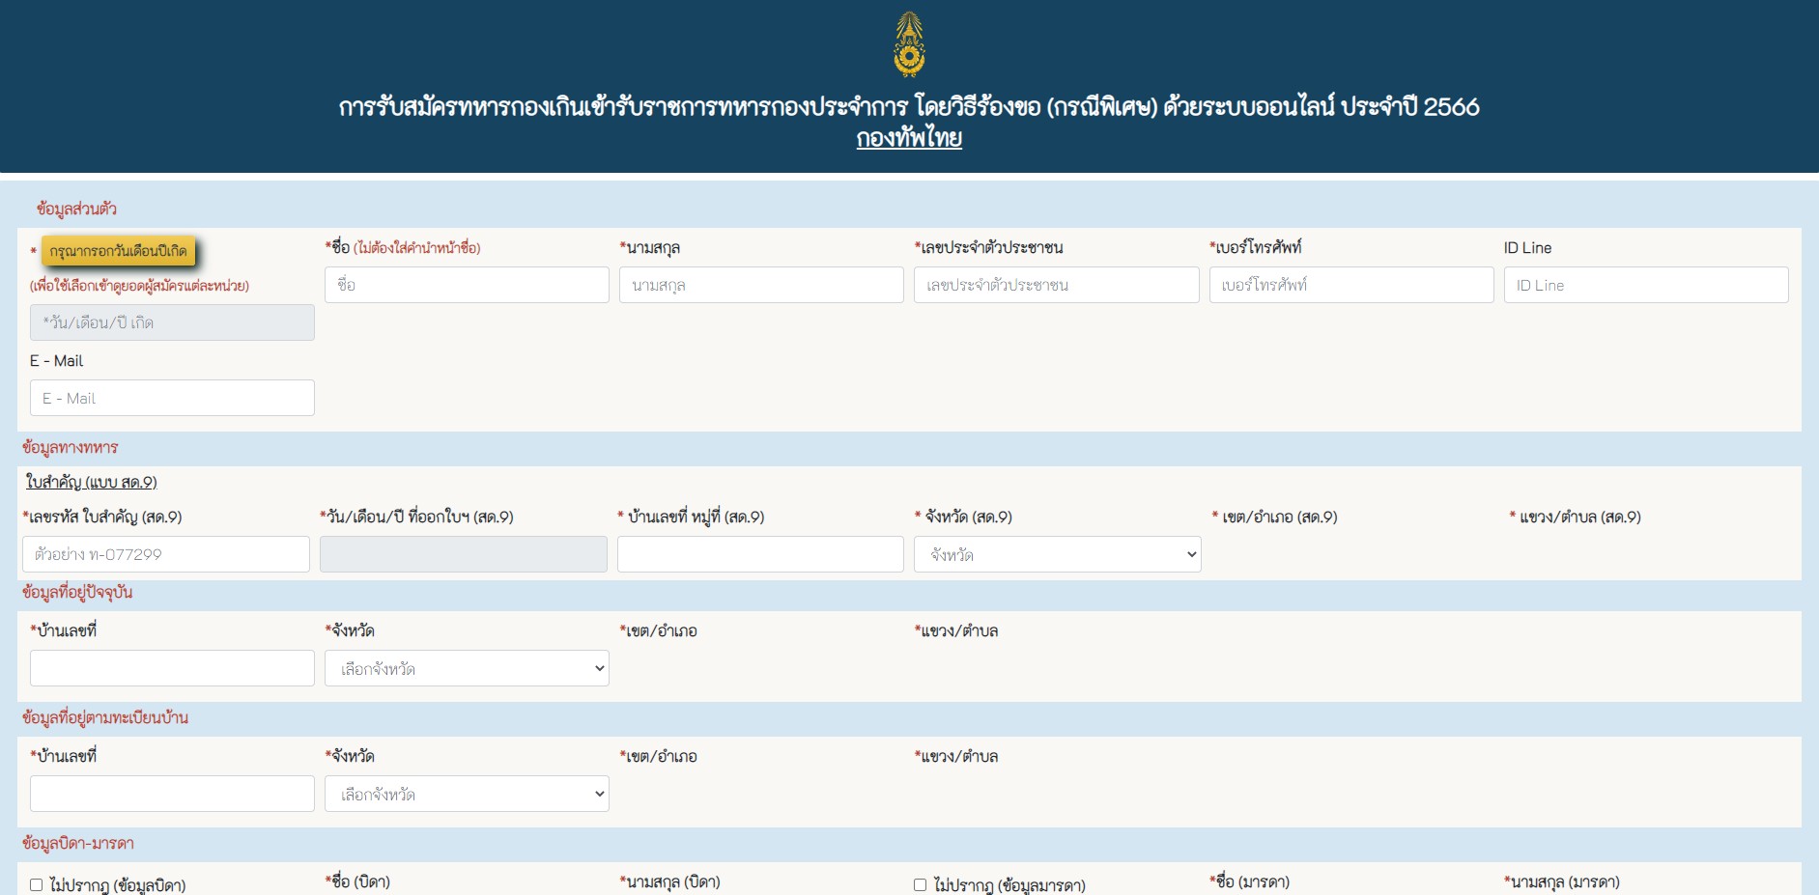Click the นามสกุล surname field
The height and width of the screenshot is (895, 1819).
[x=760, y=284]
